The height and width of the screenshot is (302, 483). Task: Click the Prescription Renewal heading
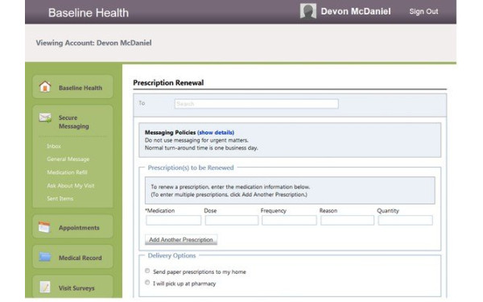pos(168,83)
